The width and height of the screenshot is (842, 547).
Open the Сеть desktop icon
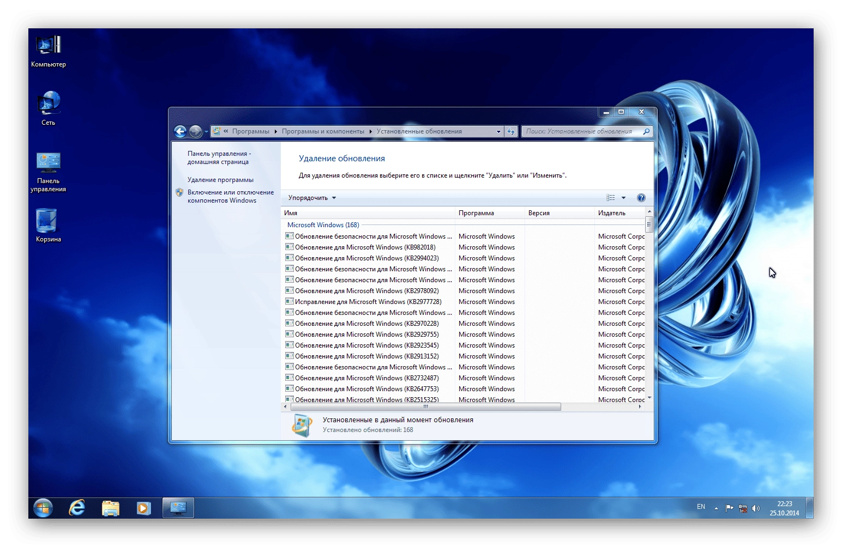(x=49, y=108)
